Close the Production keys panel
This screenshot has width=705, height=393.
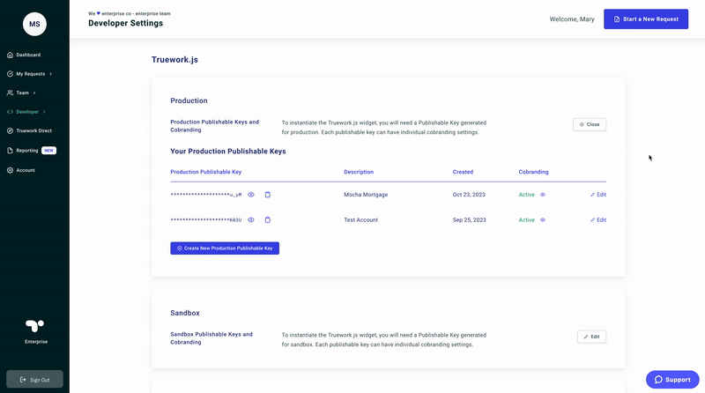tap(590, 124)
